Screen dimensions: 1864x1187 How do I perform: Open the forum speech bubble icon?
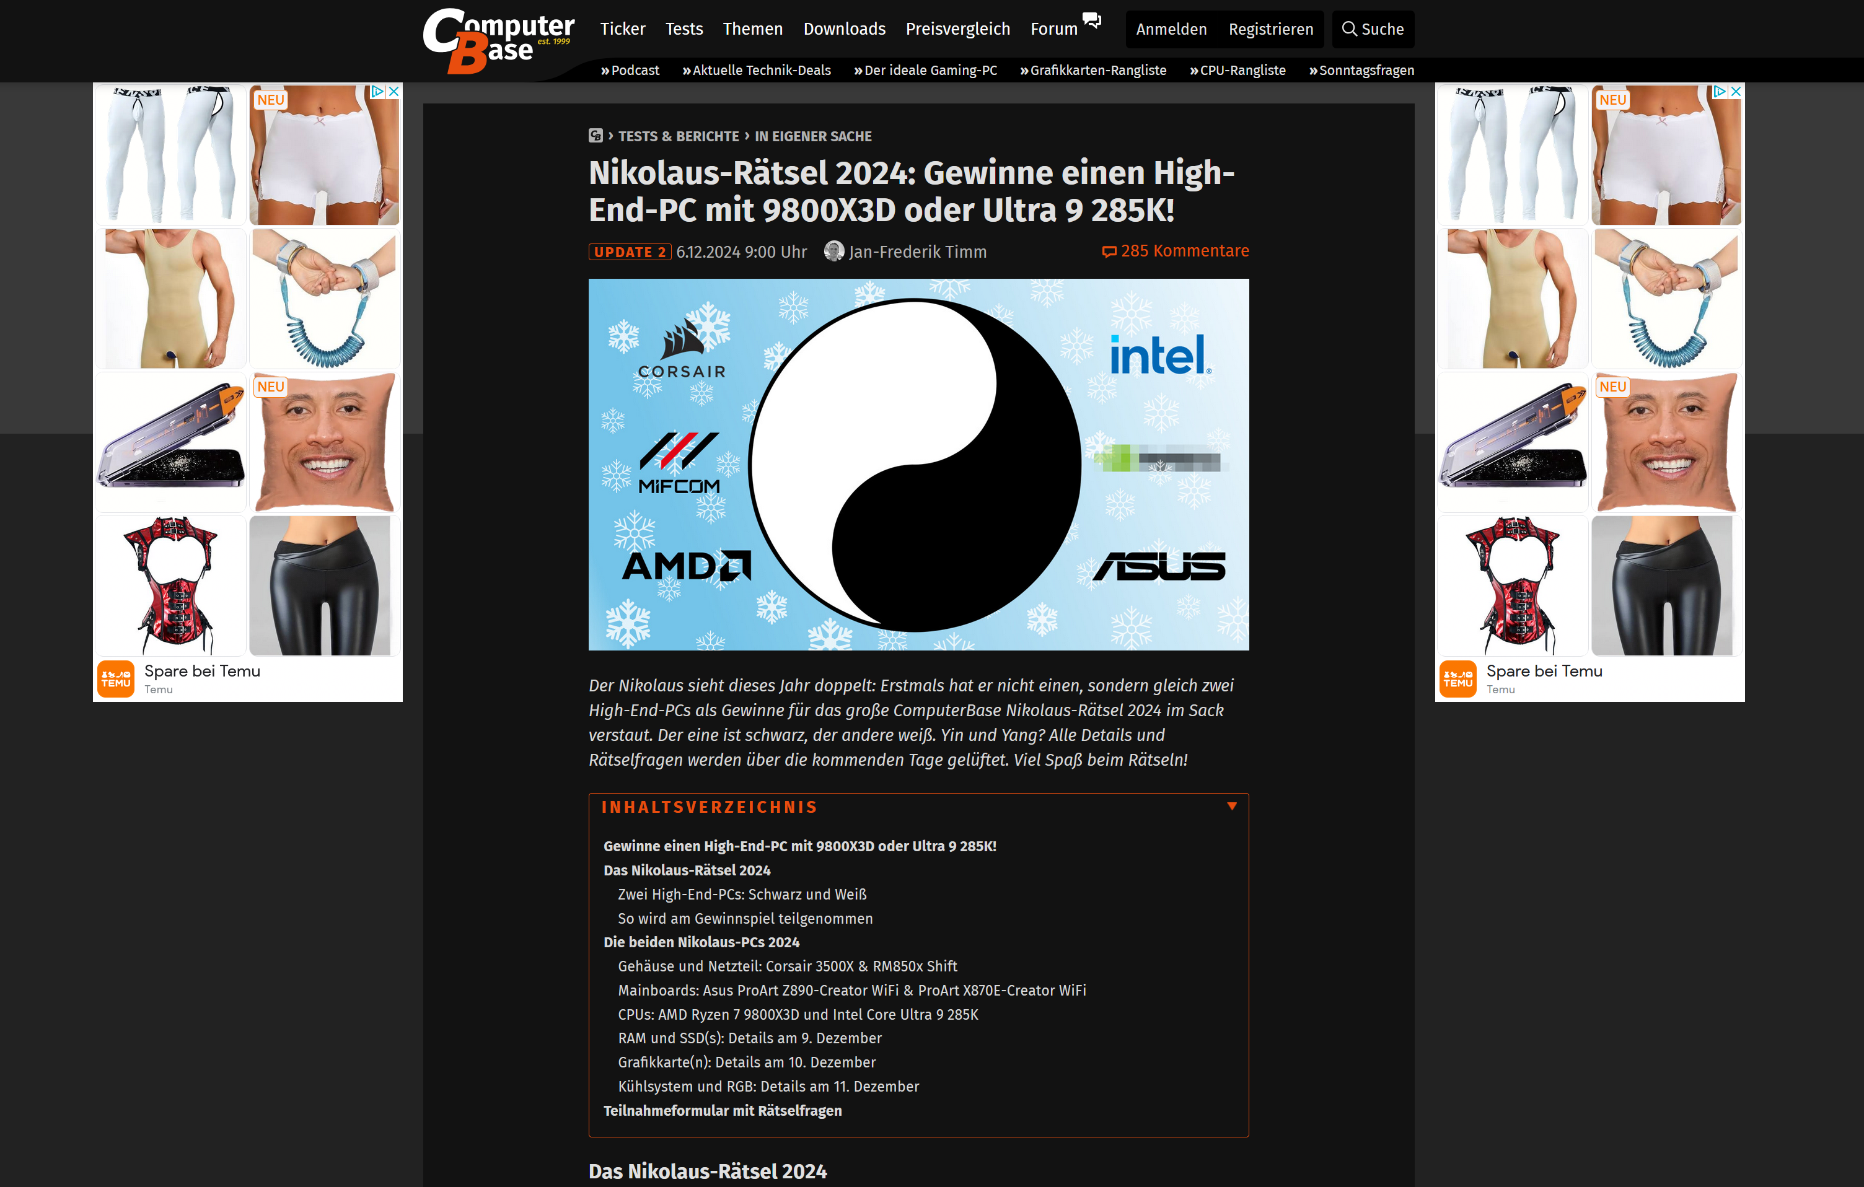point(1091,19)
